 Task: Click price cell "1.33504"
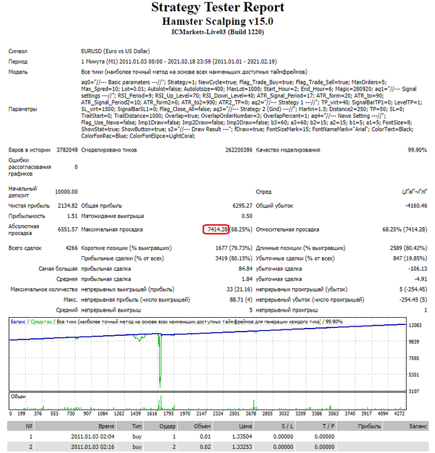coord(242,437)
